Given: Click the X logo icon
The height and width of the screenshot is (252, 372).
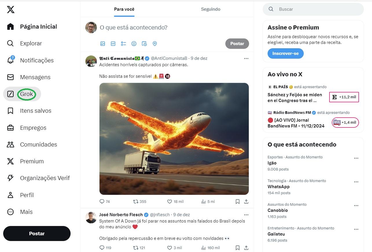Looking at the screenshot, I should point(10,10).
